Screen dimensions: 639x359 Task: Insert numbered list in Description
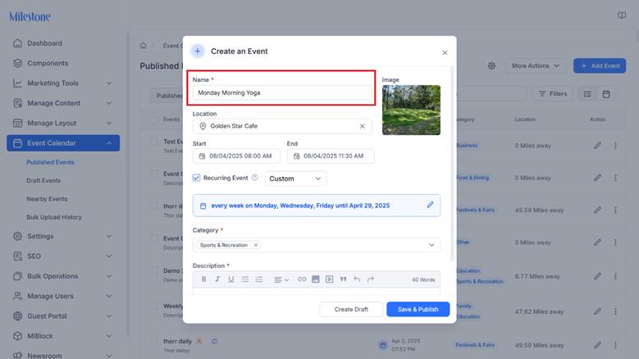[258, 279]
